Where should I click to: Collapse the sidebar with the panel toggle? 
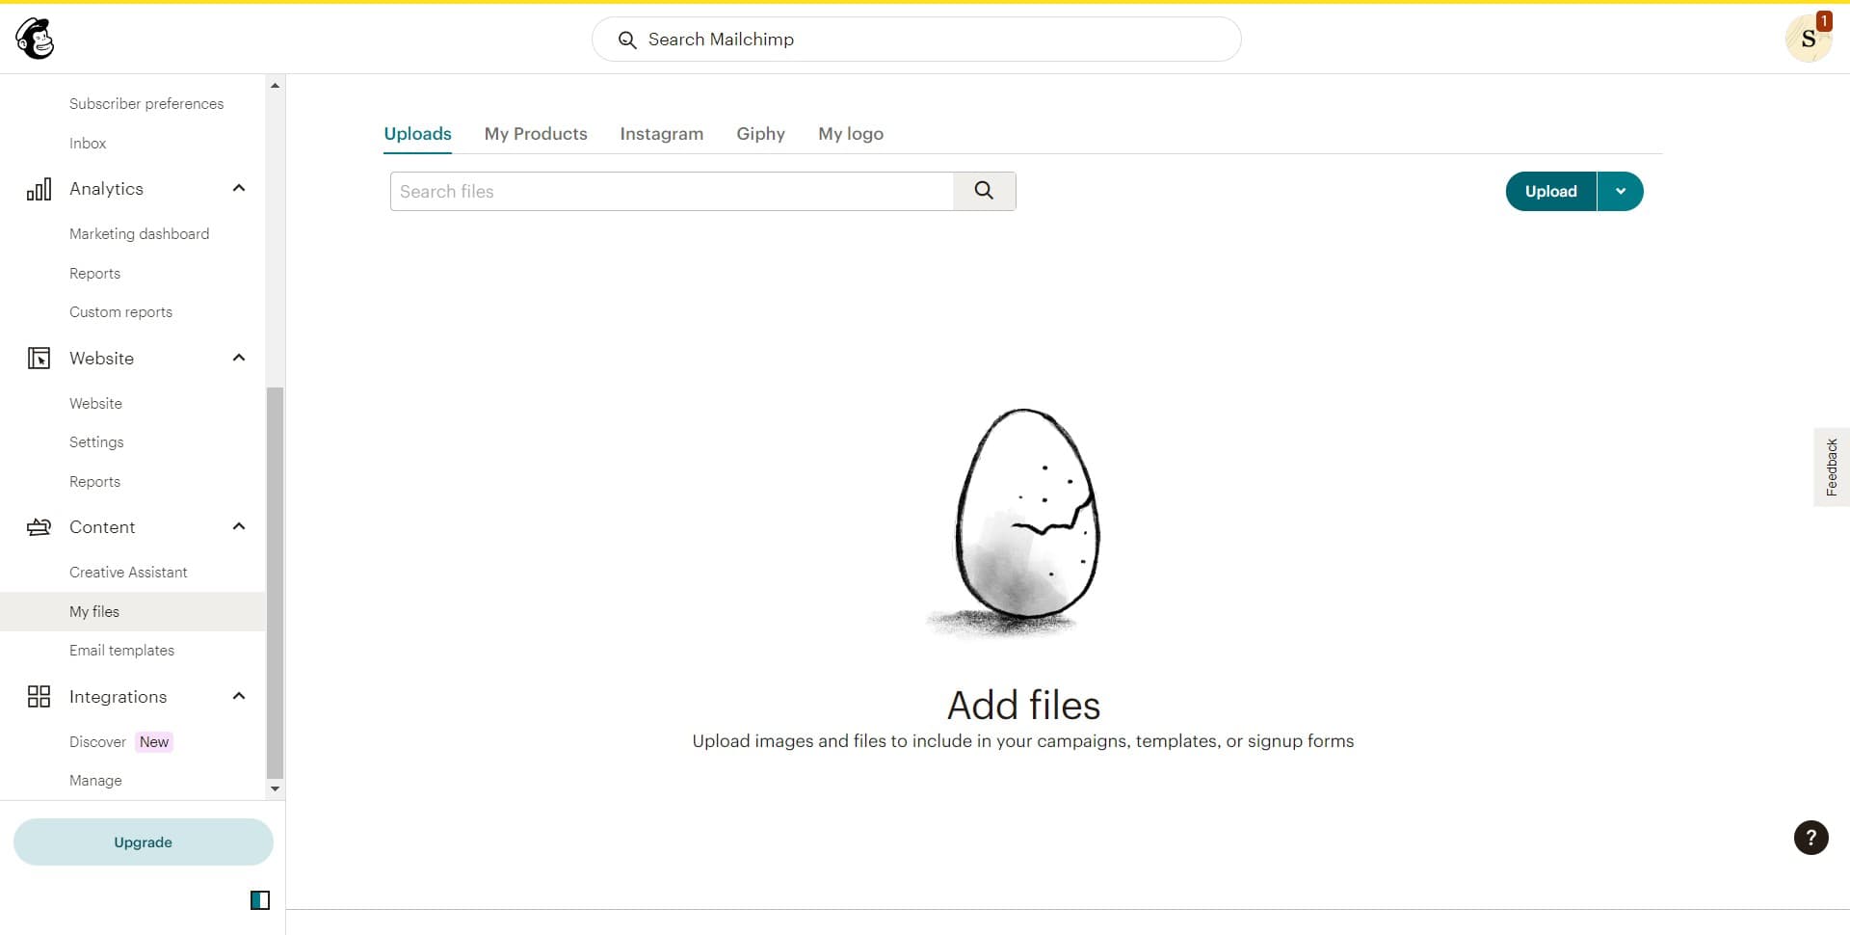(259, 899)
